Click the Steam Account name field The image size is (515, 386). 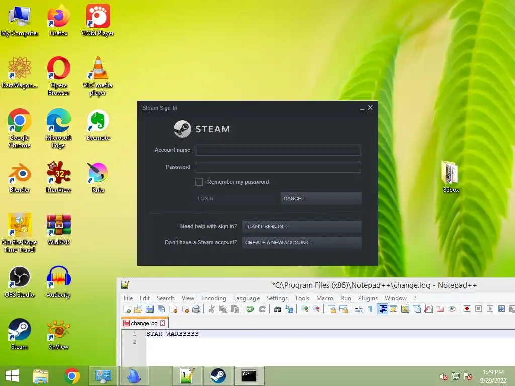coord(278,150)
